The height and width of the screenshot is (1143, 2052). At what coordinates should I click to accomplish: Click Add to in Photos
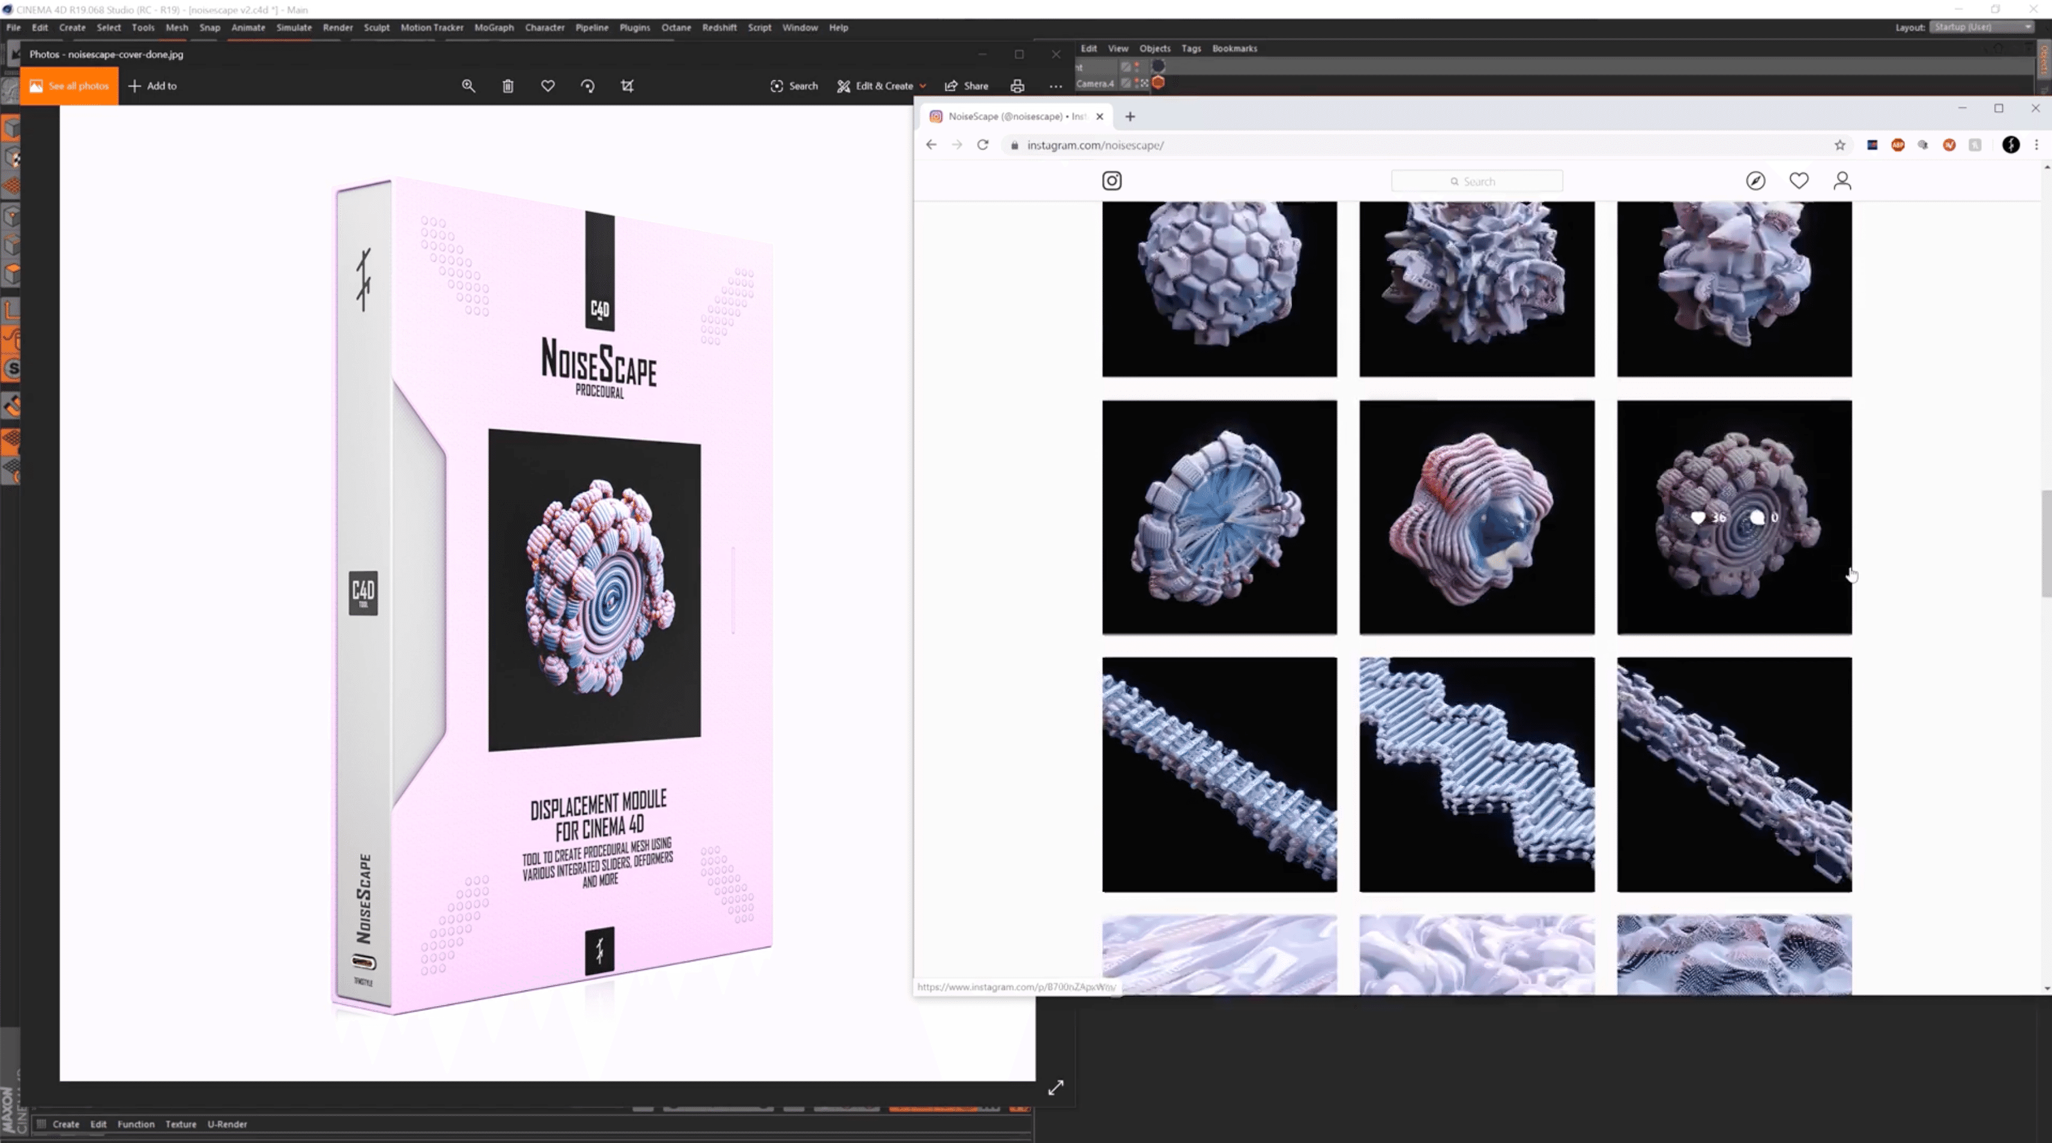152,85
